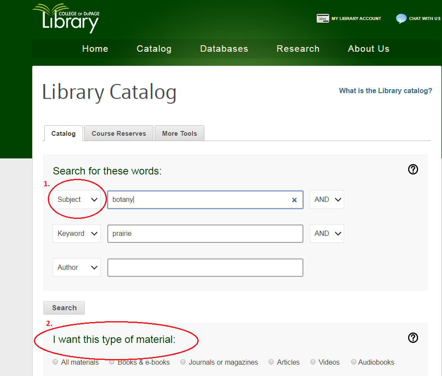Click the empty text field next to Author
Screen dimensions: 442x376
[205, 268]
